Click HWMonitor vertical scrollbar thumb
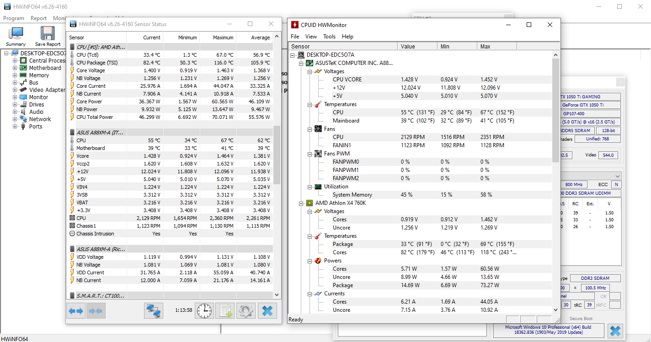Viewport: 651px width, 342px height. click(555, 110)
